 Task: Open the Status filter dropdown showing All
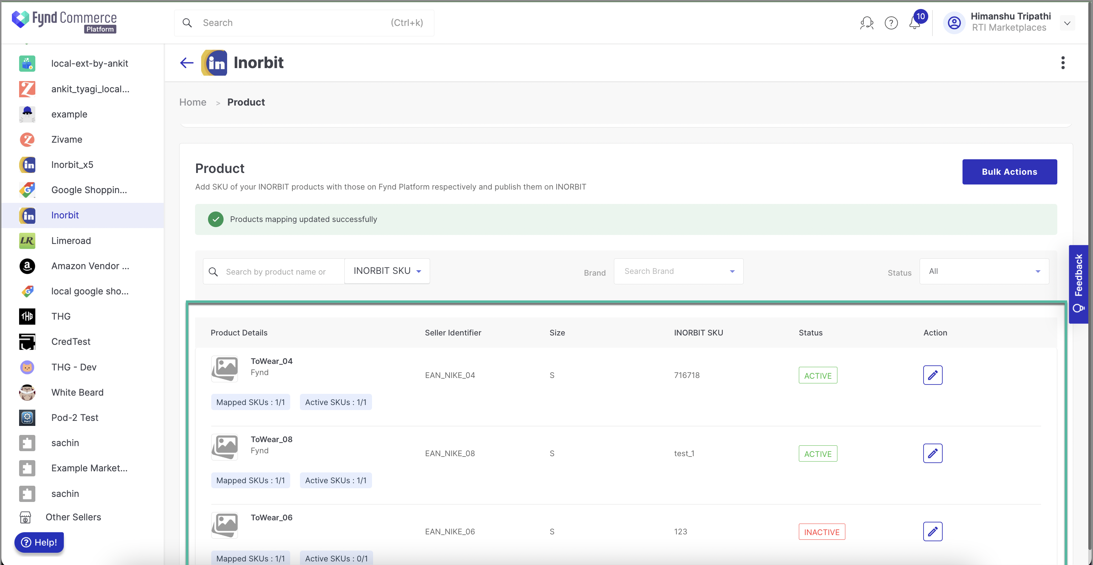(x=984, y=271)
